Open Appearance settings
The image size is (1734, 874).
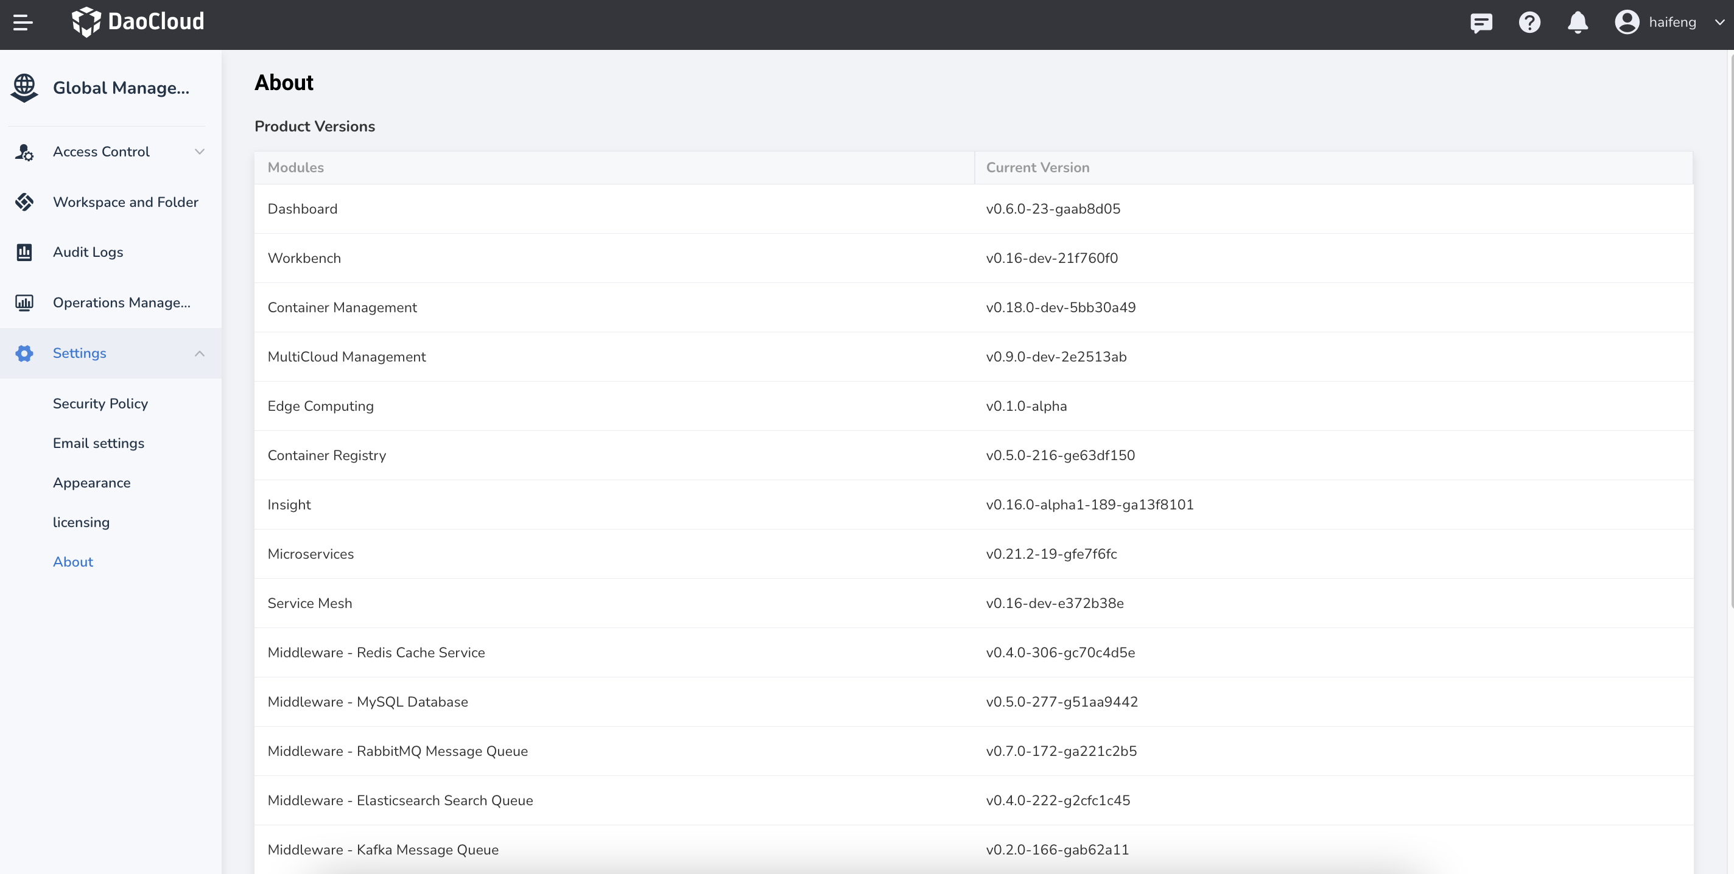(x=91, y=483)
